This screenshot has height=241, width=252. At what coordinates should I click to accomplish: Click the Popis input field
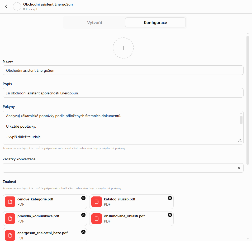click(x=123, y=93)
